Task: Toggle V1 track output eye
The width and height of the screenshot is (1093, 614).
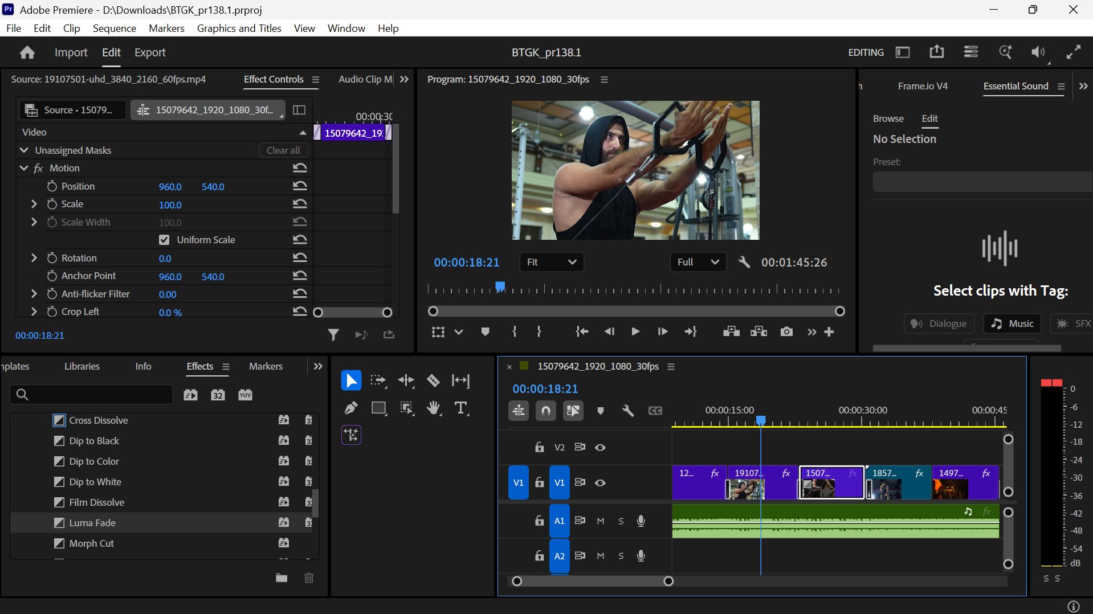Action: [600, 482]
